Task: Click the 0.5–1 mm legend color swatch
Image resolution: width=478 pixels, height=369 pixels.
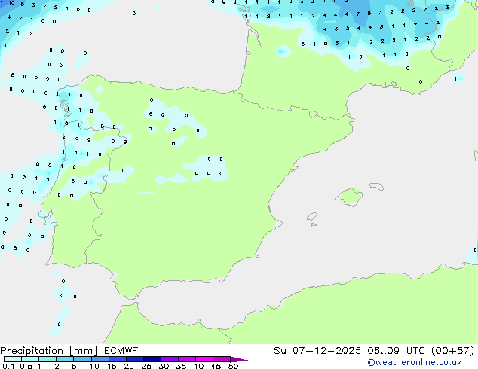Action: [30, 359]
